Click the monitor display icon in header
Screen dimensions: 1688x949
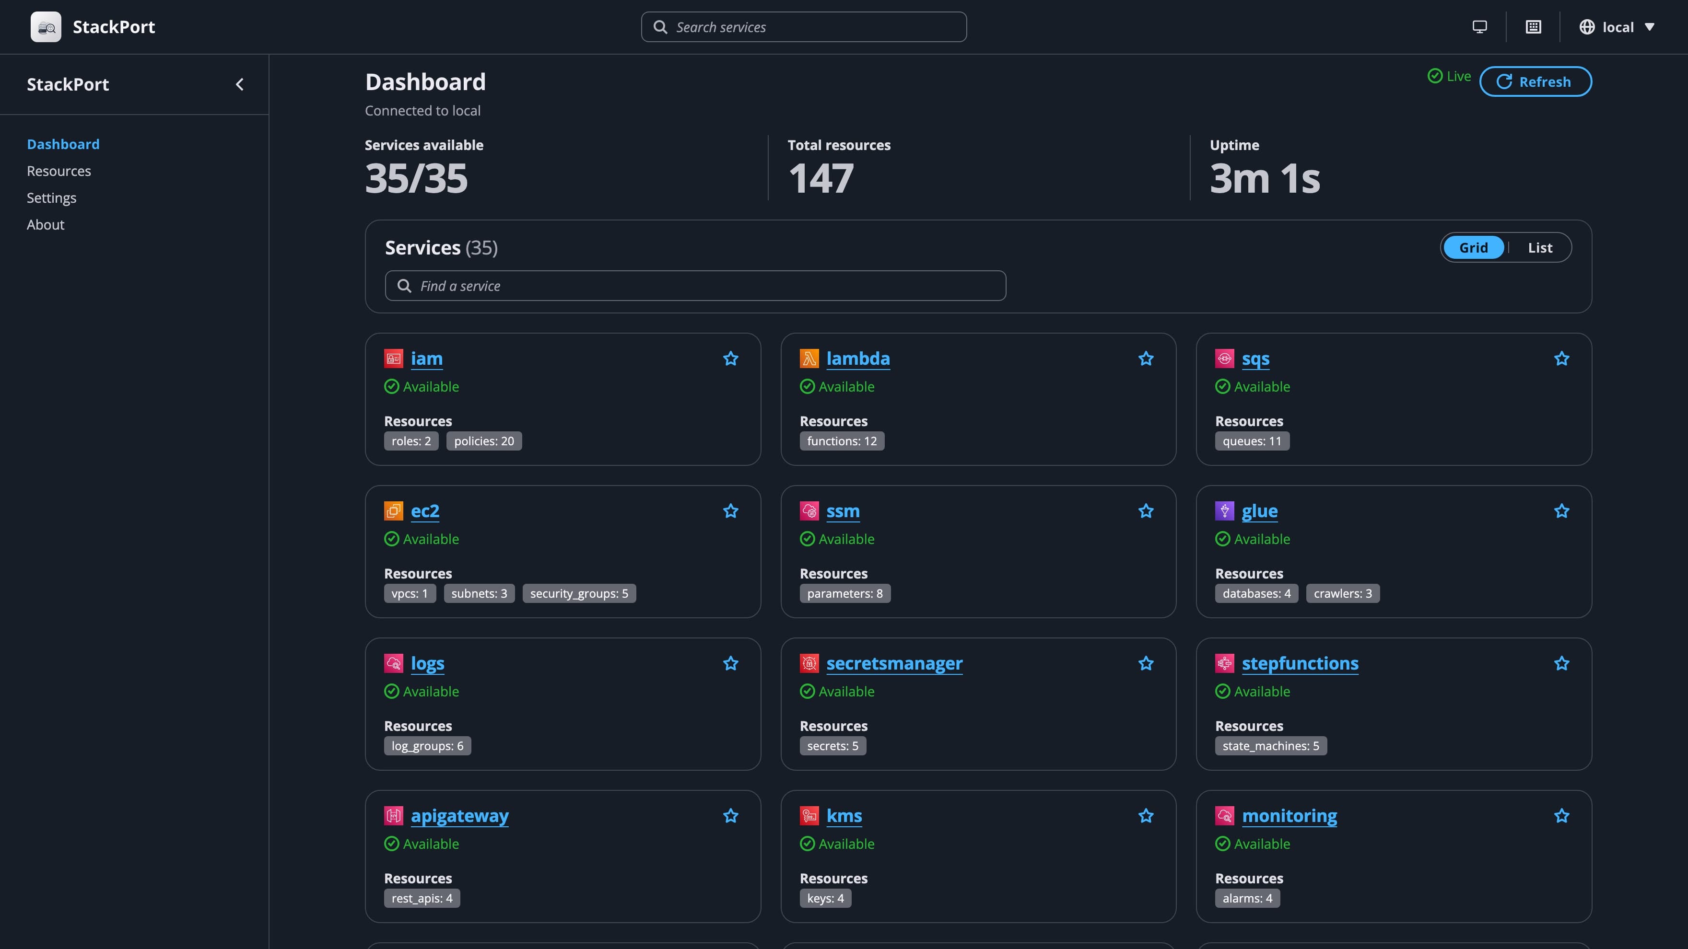click(1479, 27)
